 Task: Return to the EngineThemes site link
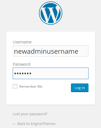[34, 124]
